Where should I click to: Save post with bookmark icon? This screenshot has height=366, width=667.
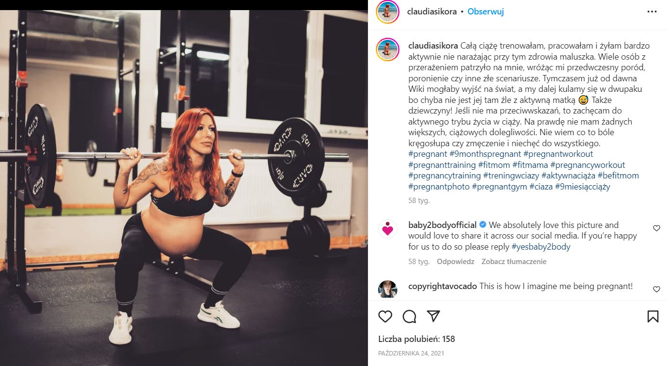pos(653,316)
